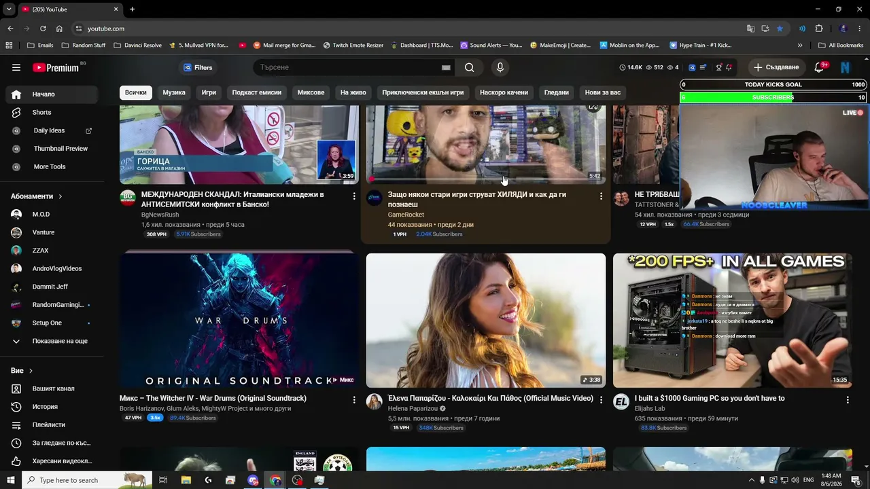Viewport: 870px width, 489px height.
Task: Open the Chrome tab search dropdown
Action: tap(9, 9)
